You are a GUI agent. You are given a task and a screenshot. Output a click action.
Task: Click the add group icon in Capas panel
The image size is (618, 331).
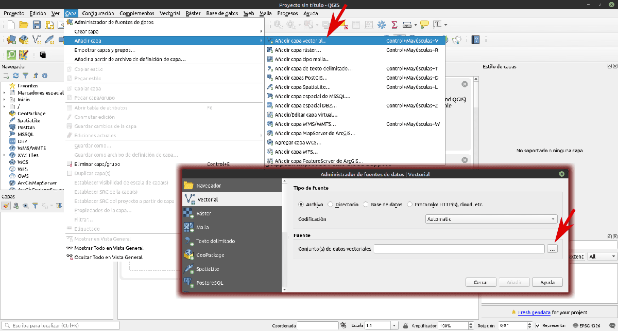click(x=16, y=206)
